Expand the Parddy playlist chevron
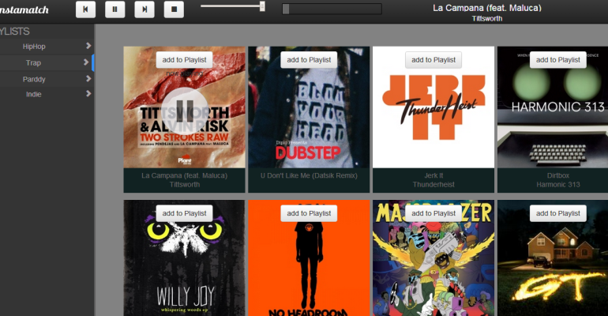The width and height of the screenshot is (608, 316). point(88,78)
